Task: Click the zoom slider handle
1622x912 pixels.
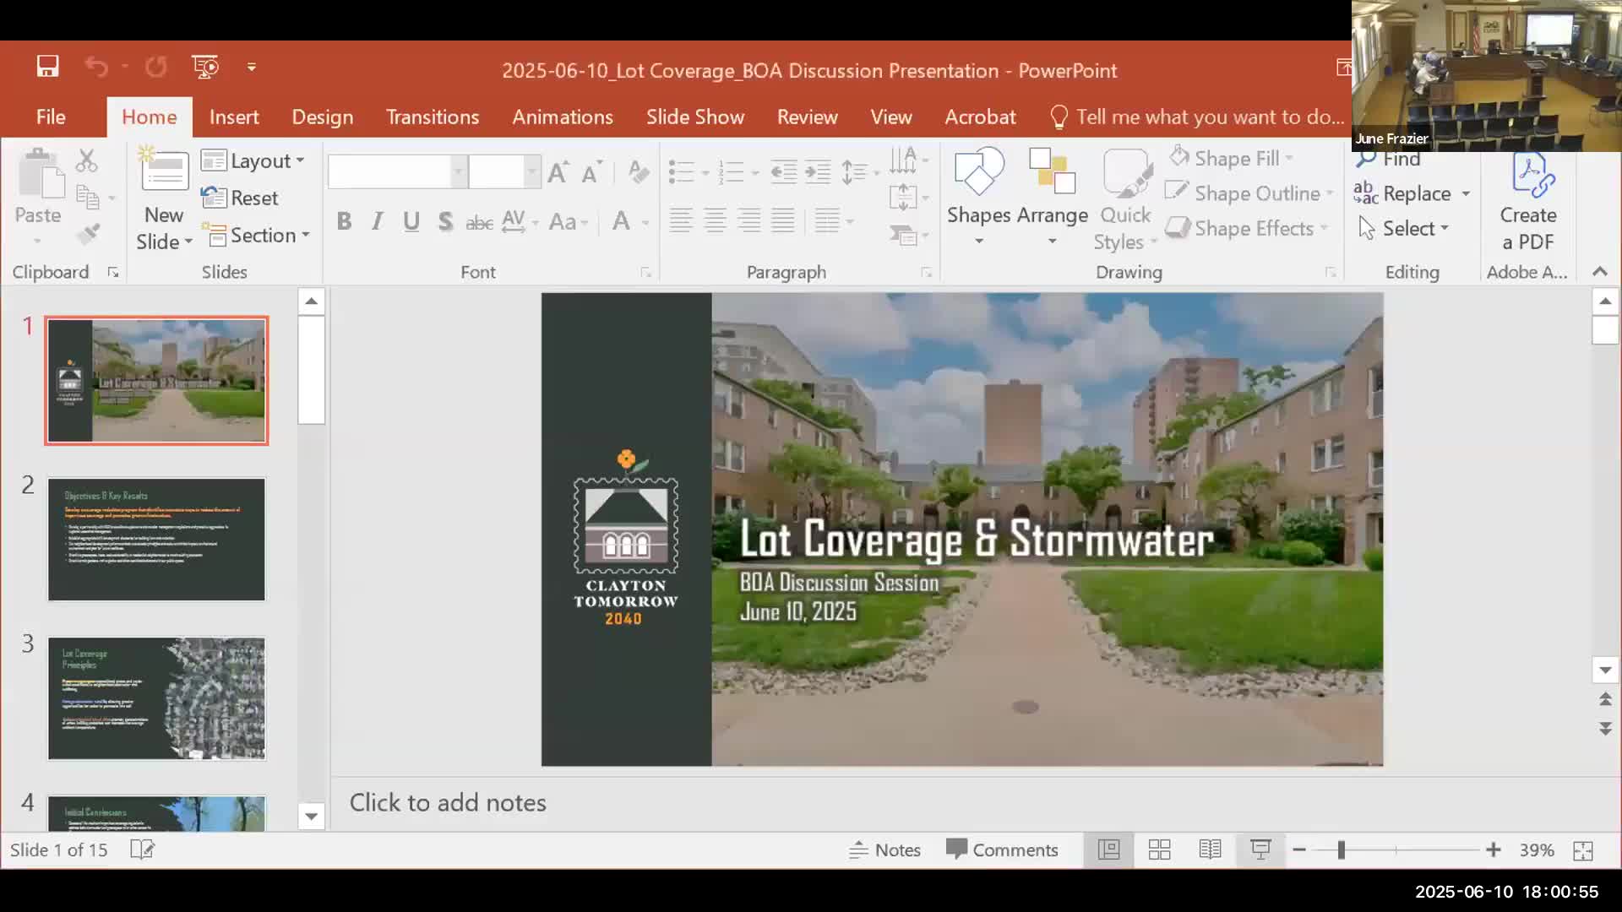Action: coord(1341,850)
